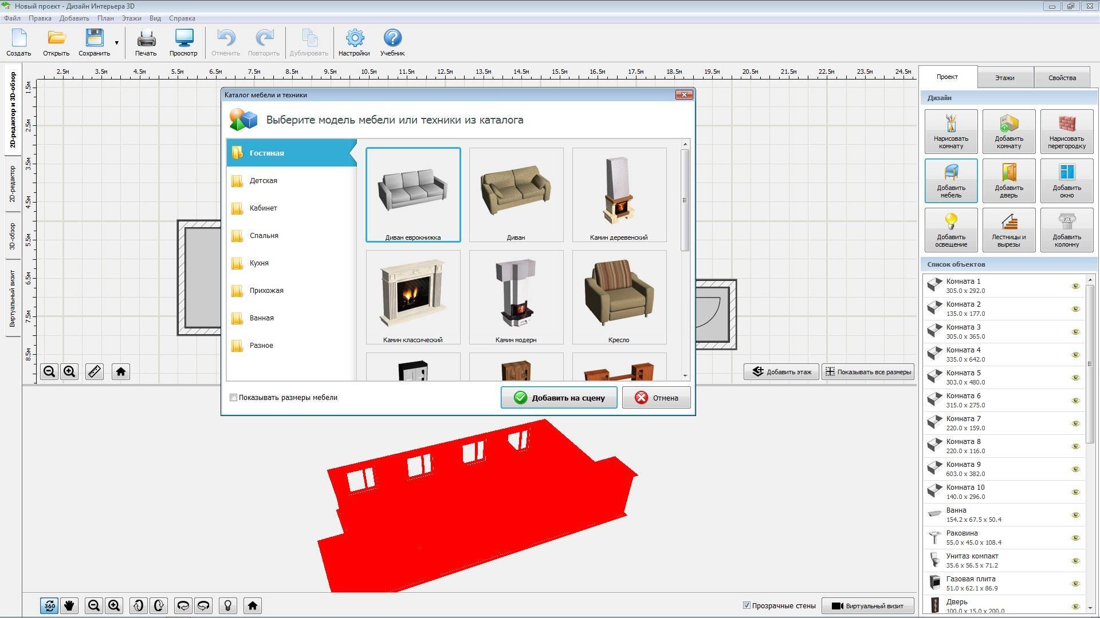Viewport: 1100px width, 618px height.
Task: Open the План menu
Action: 105,18
